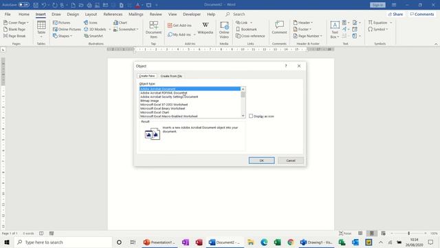Open the Document Item tap button
440x248 pixels.
click(x=153, y=30)
